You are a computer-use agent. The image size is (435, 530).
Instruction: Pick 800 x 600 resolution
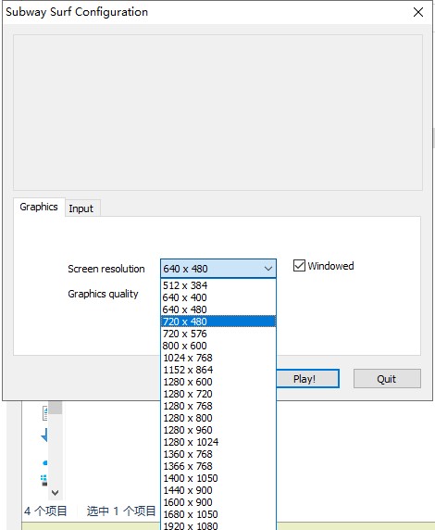coord(218,346)
